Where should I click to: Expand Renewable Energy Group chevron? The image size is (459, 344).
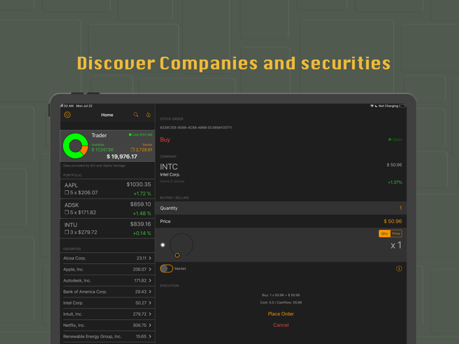pyautogui.click(x=150, y=336)
